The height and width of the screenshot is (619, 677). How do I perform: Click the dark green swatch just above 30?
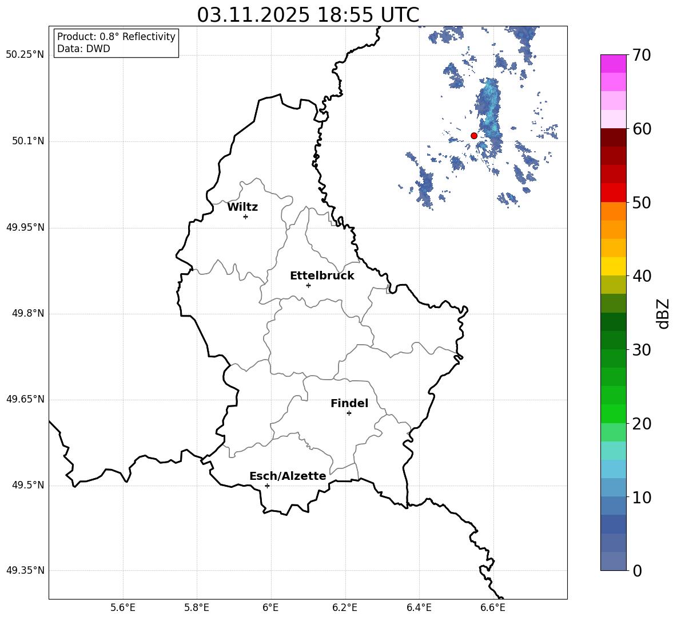coord(613,340)
